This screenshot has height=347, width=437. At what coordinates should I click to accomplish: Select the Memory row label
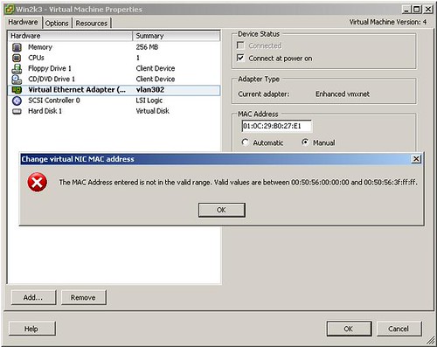click(40, 47)
